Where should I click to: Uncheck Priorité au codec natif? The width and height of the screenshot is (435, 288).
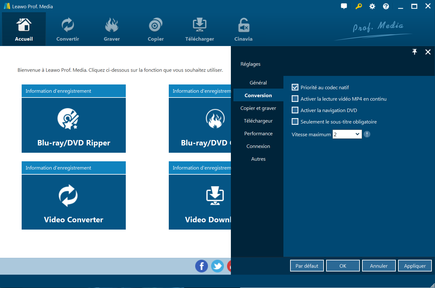[x=295, y=87]
